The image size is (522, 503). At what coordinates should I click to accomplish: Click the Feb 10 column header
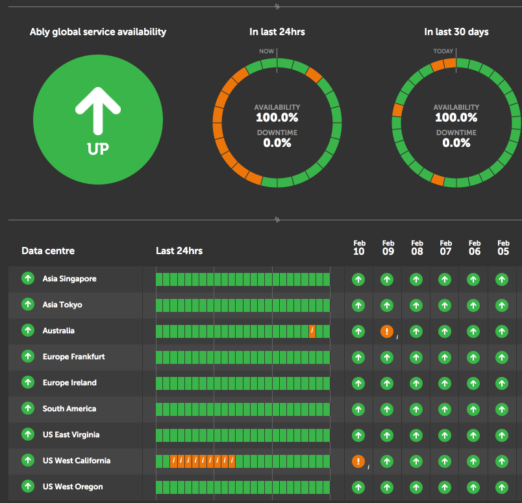pyautogui.click(x=359, y=248)
